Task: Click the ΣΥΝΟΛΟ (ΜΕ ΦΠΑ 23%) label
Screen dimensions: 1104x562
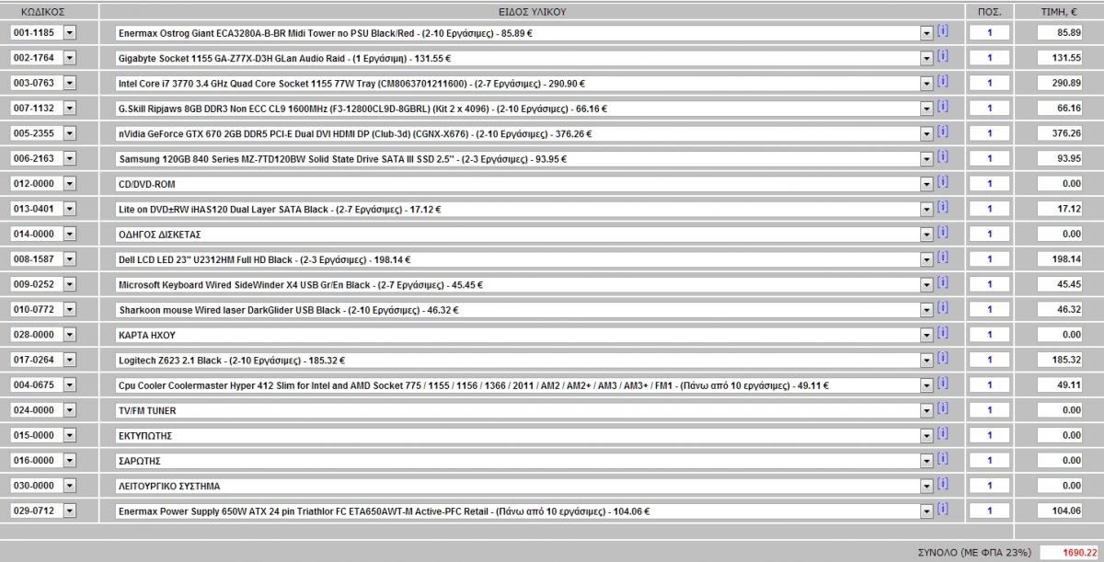Action: coord(975,552)
